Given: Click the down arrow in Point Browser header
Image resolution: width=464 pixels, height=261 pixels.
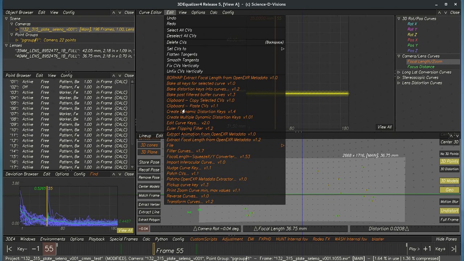Looking at the screenshot, I should pyautogui.click(x=120, y=75).
